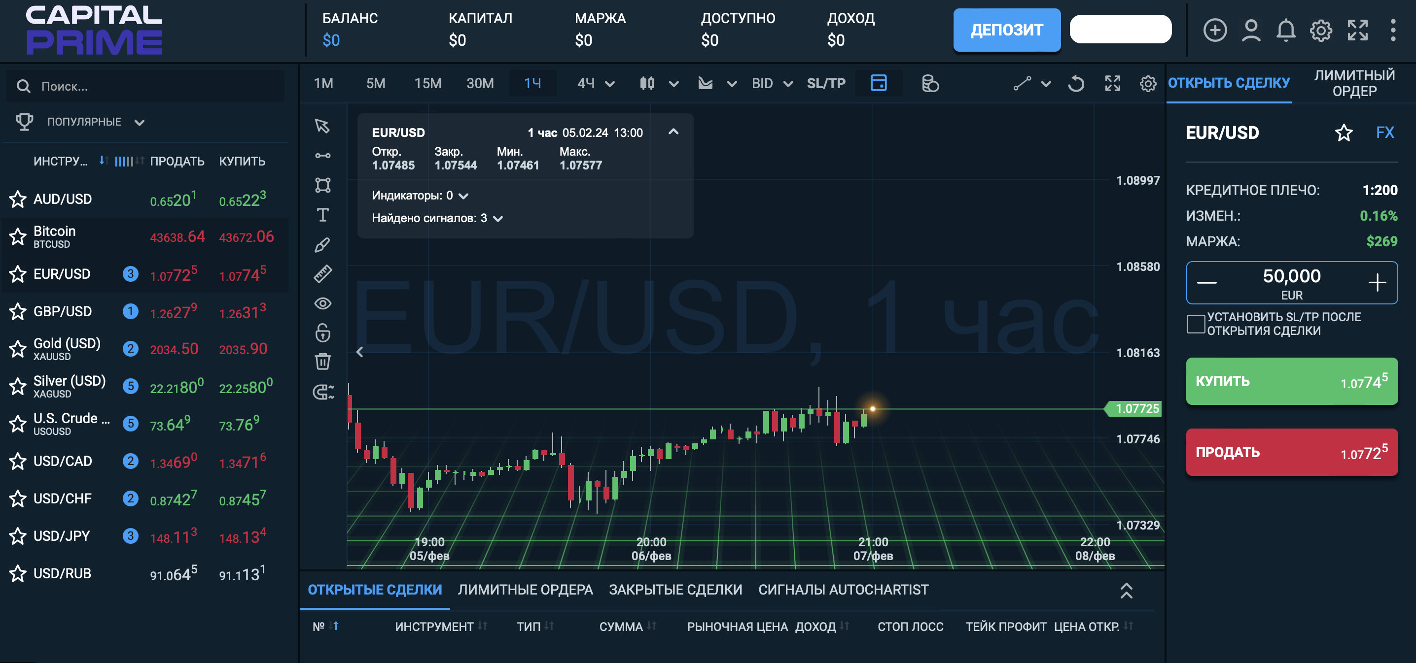
Task: Click signals badge on Silver (USD)
Action: coord(130,386)
